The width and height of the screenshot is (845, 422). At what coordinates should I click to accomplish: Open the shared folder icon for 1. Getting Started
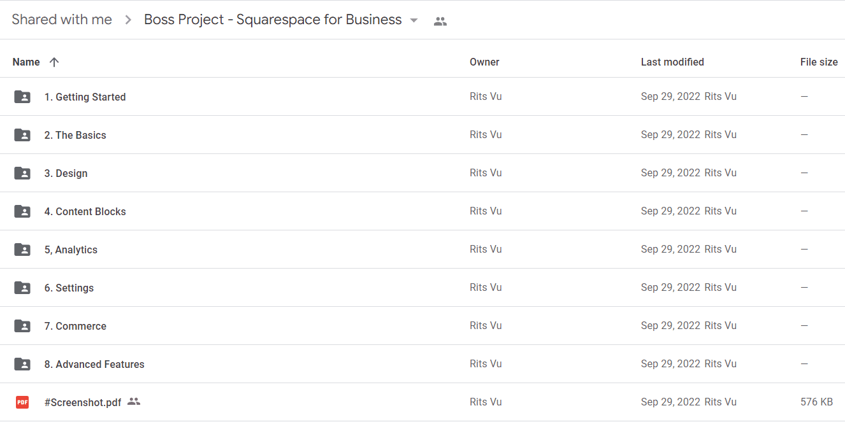(22, 97)
